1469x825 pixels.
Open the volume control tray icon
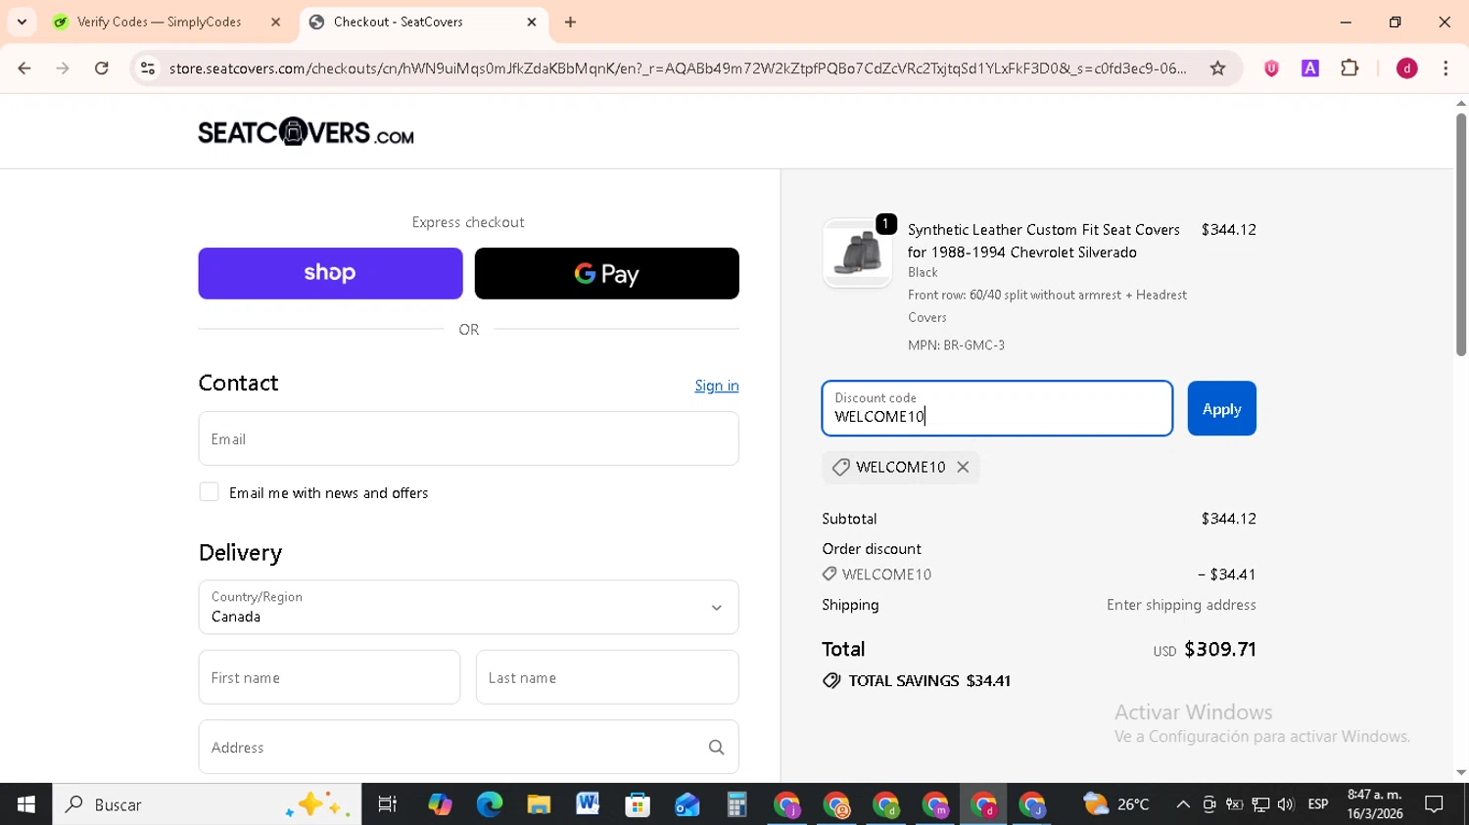tap(1286, 804)
